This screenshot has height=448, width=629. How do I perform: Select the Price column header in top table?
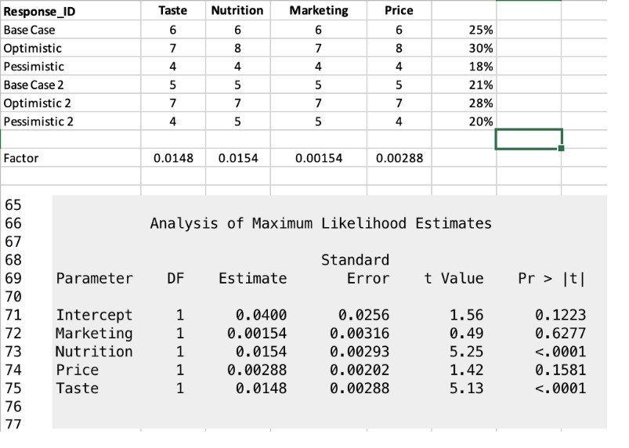click(399, 10)
